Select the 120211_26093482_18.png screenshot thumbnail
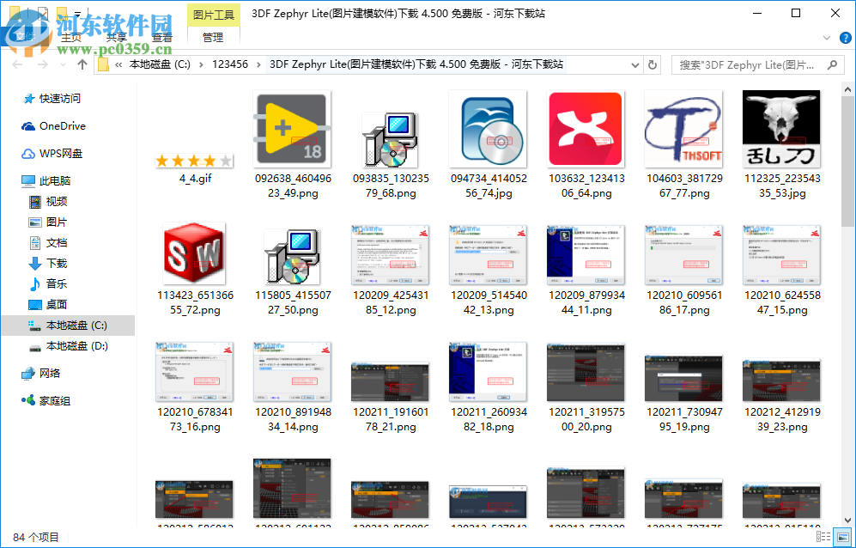The width and height of the screenshot is (856, 548). pos(488,372)
